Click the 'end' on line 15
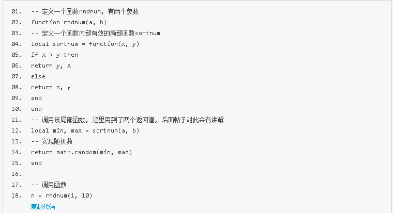393x213 pixels. 36,163
